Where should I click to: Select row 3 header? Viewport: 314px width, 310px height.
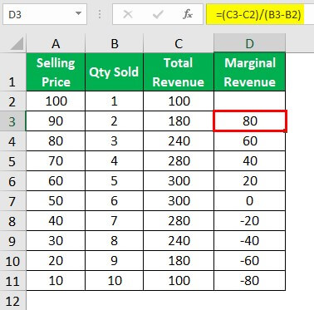pos(12,121)
